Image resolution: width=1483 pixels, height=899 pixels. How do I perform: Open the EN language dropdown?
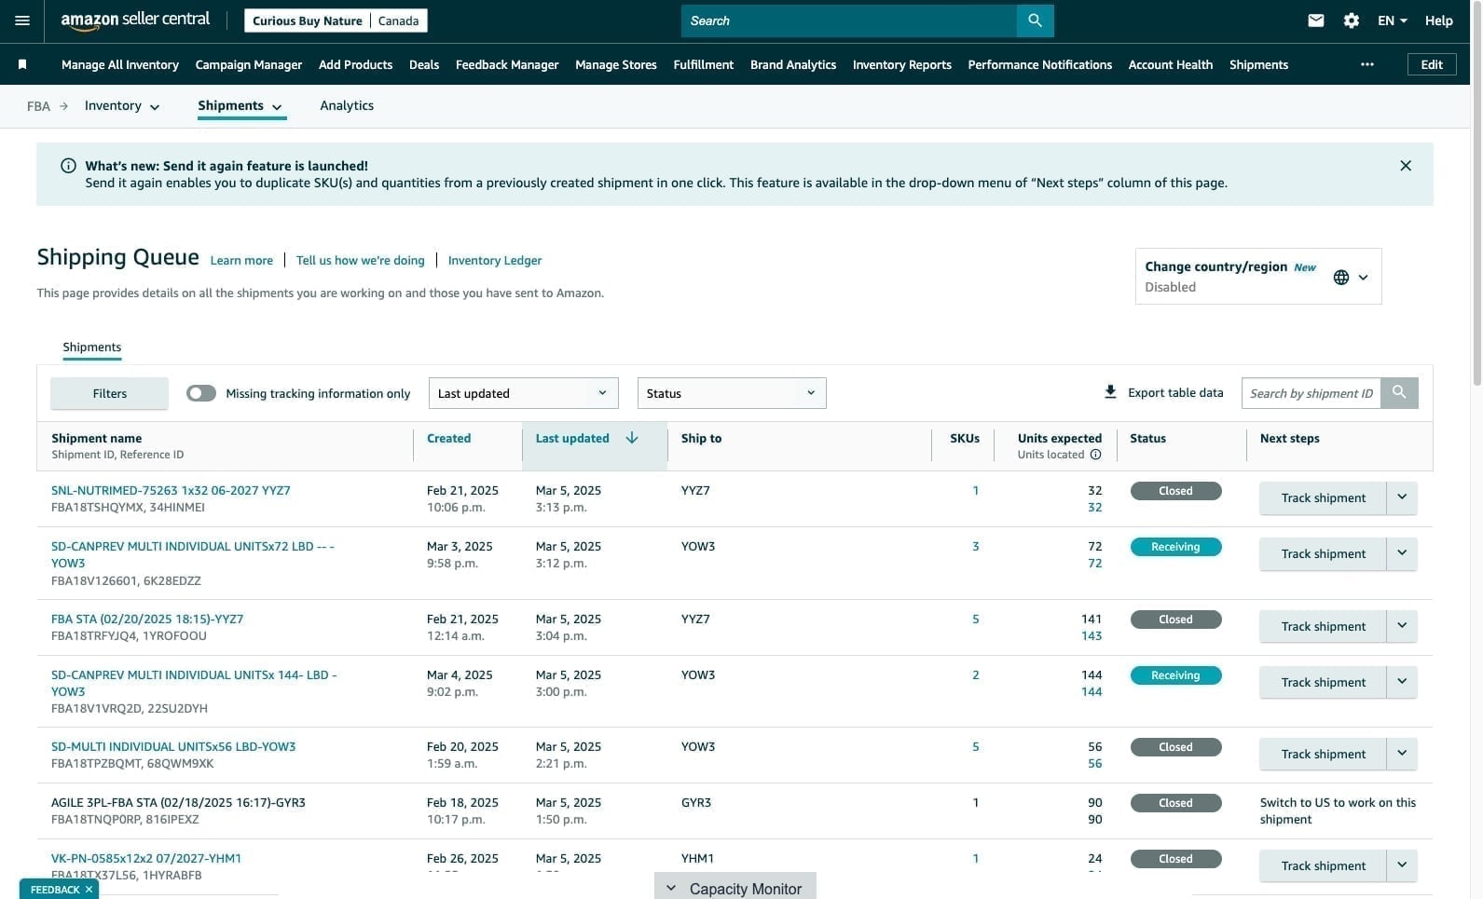coord(1392,20)
